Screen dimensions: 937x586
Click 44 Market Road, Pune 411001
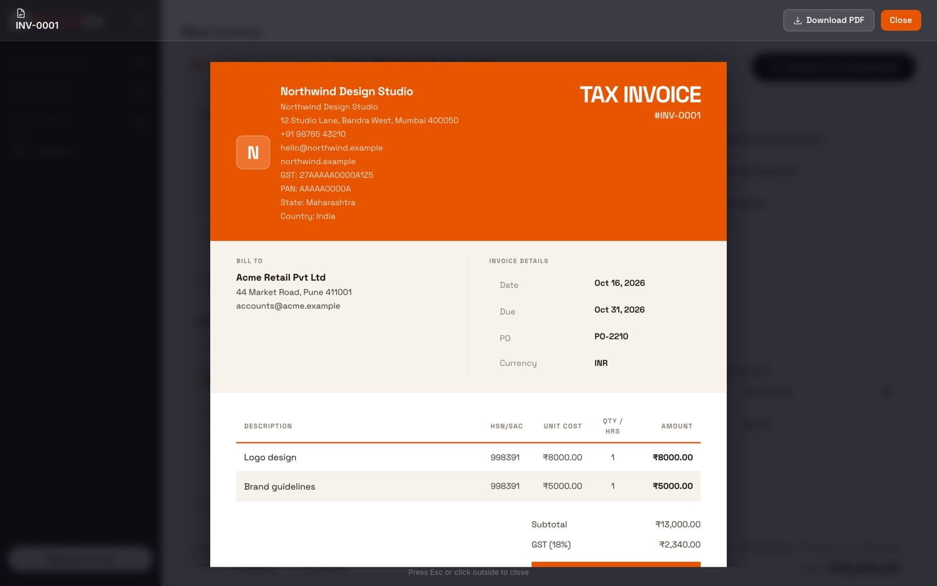pos(294,292)
